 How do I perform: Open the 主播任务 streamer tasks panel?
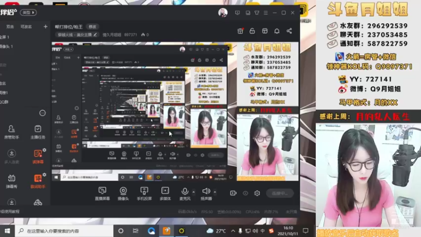coord(37,132)
